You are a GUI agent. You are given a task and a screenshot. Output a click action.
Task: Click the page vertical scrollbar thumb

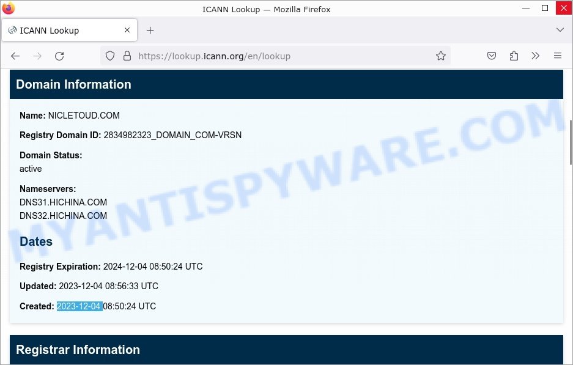(571, 142)
